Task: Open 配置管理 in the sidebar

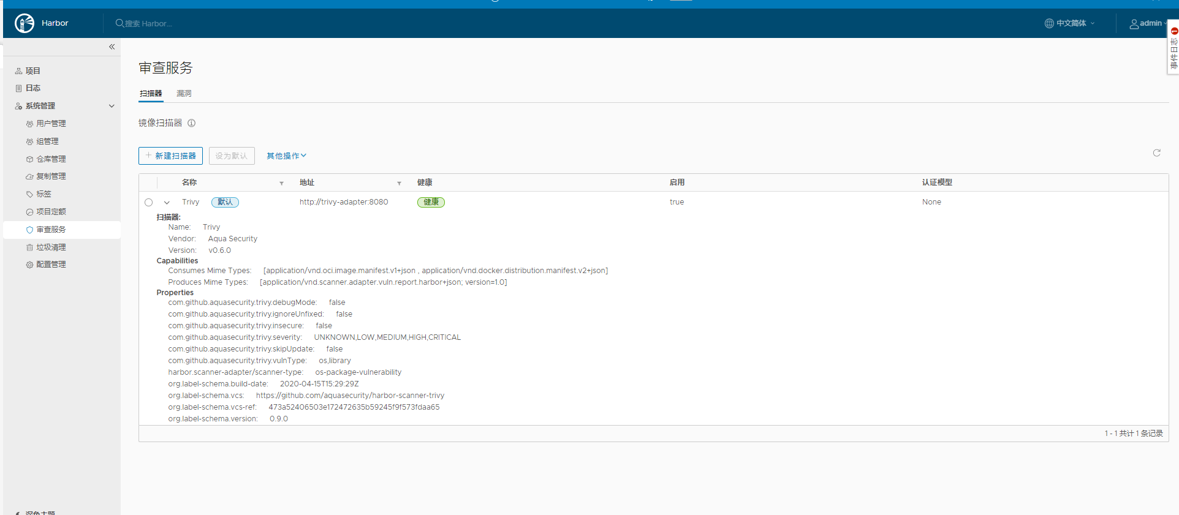Action: [51, 265]
